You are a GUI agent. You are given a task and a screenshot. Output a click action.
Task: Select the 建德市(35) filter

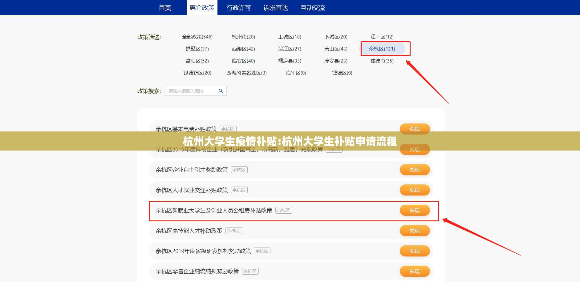(x=382, y=61)
